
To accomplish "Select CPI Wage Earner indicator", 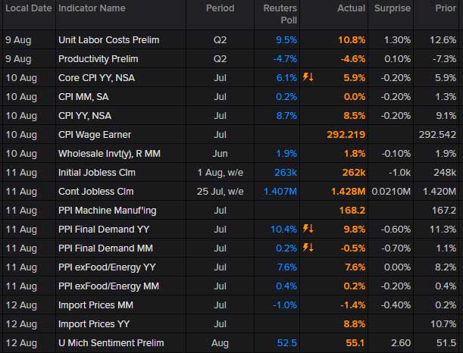I will pyautogui.click(x=95, y=135).
